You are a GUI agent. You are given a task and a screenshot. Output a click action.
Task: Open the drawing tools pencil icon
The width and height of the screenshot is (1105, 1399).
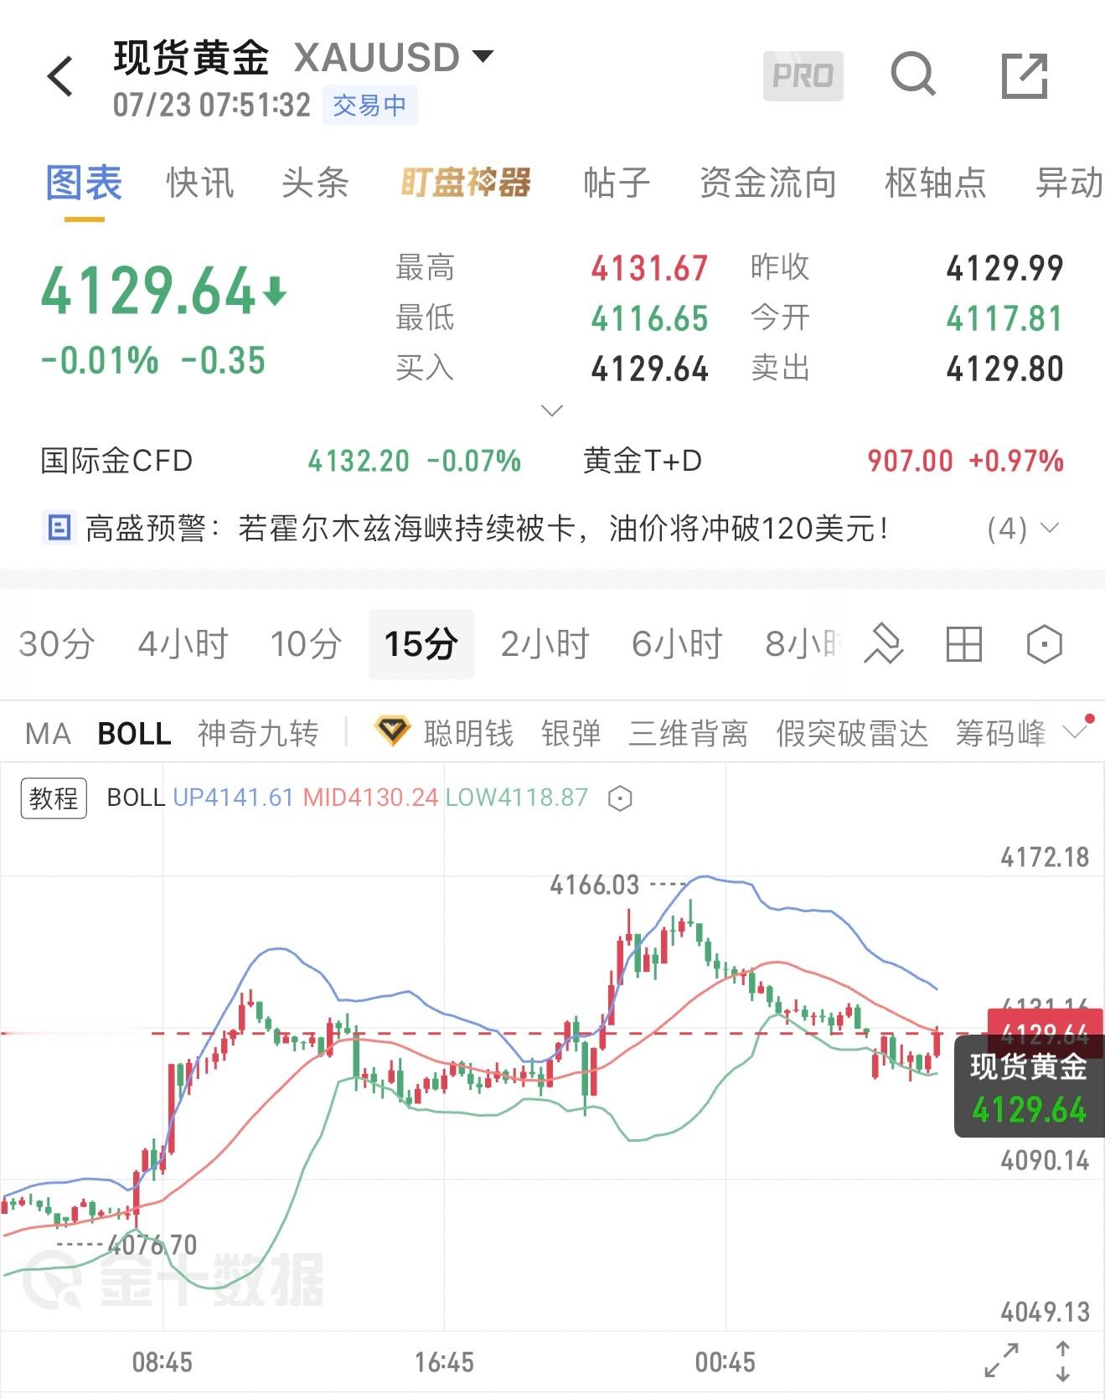click(x=884, y=644)
